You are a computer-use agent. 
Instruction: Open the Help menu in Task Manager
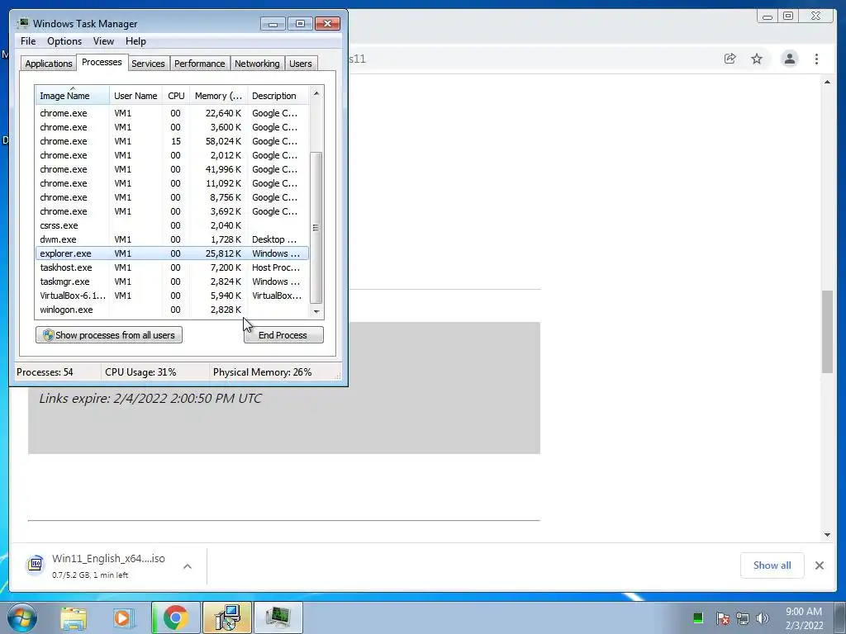135,41
